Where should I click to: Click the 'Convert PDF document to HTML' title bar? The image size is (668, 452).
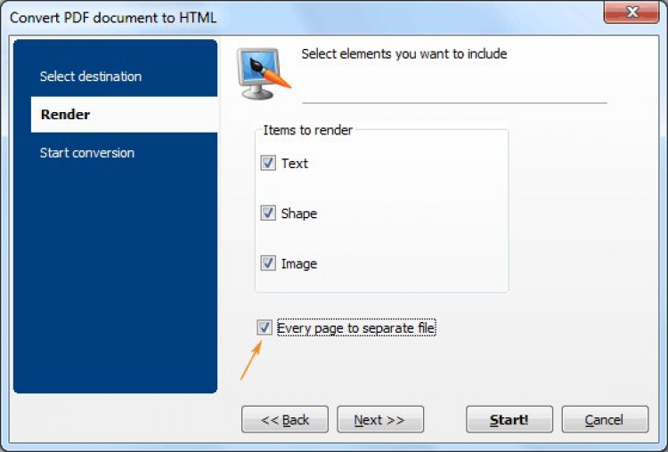pos(113,17)
